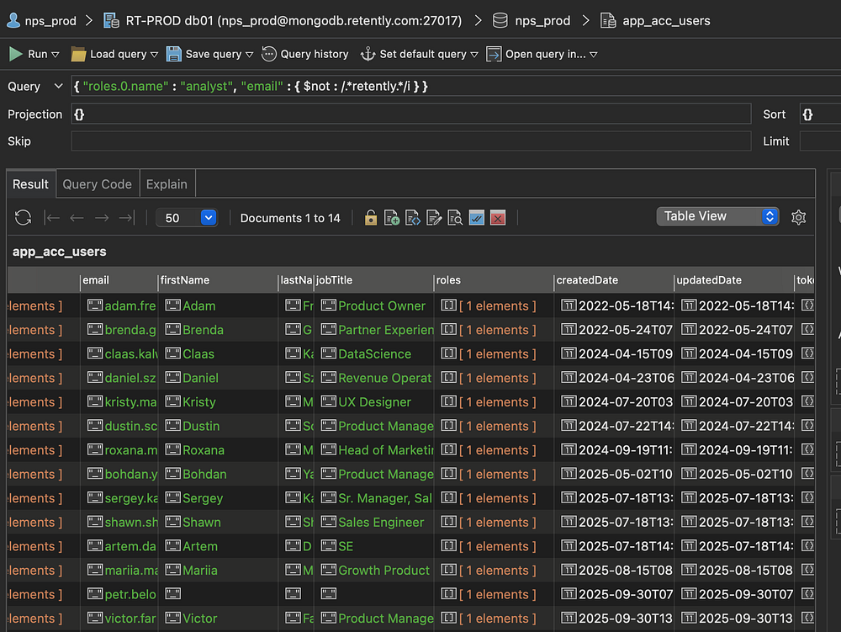841x632 pixels.
Task: Open Query history
Action: pyautogui.click(x=305, y=54)
